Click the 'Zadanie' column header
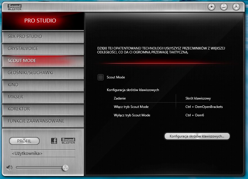Image resolution: width=248 pixels, height=179 pixels. [x=120, y=98]
